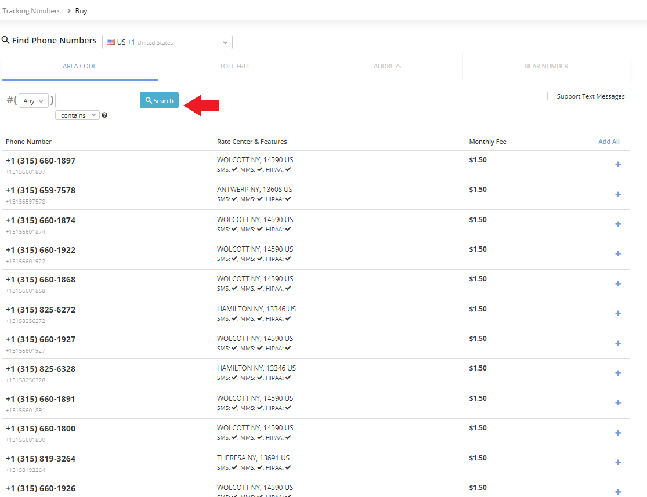The width and height of the screenshot is (647, 497).
Task: Click the Add All link
Action: (609, 141)
